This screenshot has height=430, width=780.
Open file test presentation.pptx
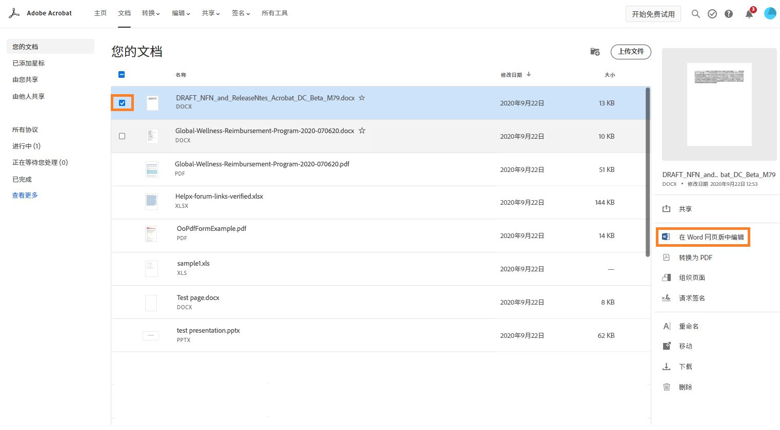[x=208, y=330]
